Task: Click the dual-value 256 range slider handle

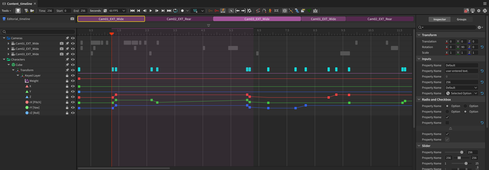Action: [459, 158]
